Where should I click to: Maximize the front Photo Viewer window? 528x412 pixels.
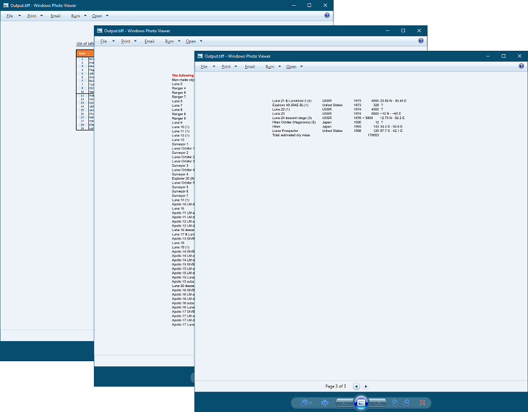tap(503, 57)
